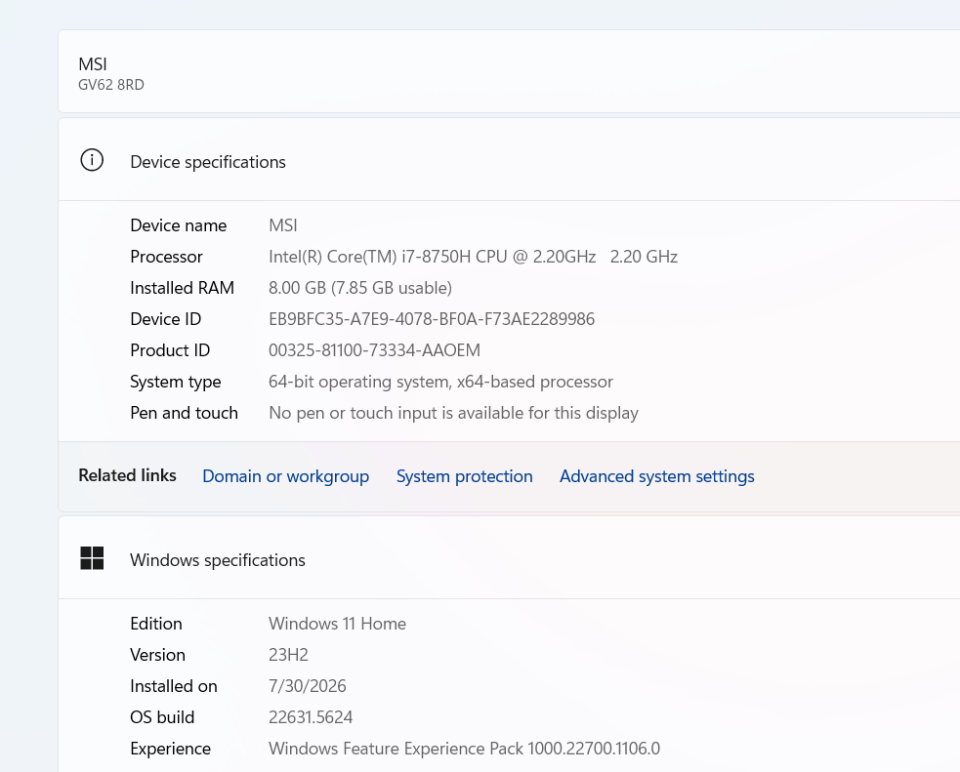Viewport: 960px width, 772px height.
Task: Click the info icon beside Device specifications
Action: [92, 160]
